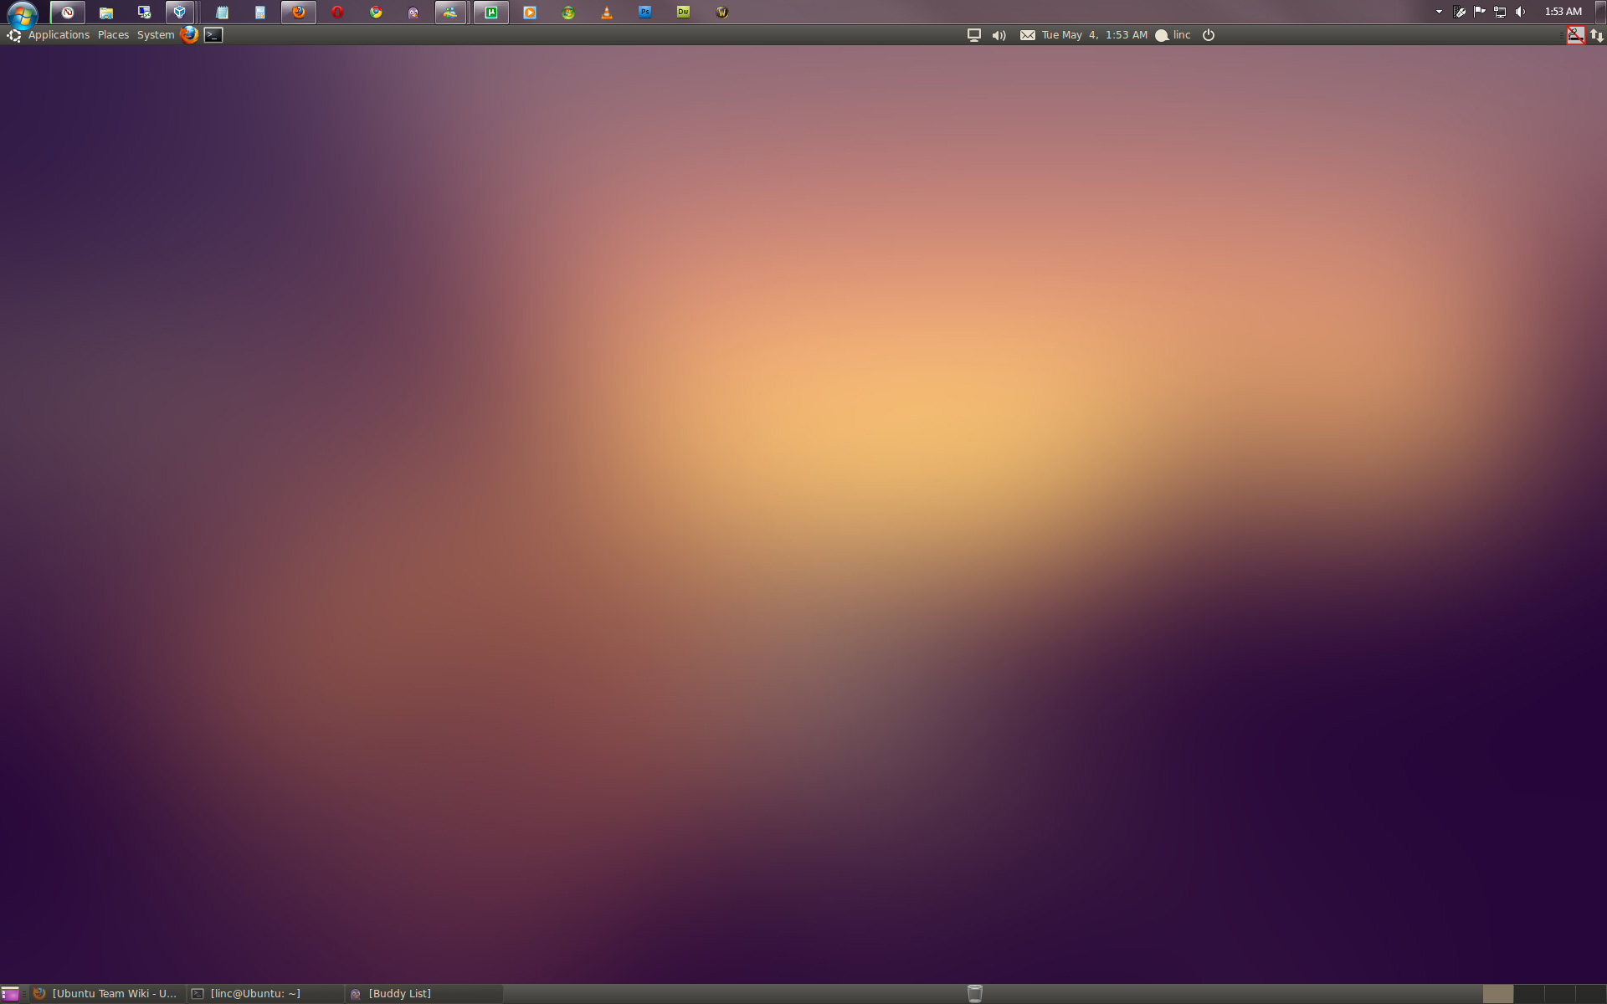Open Windows Live Messenger taskbar icon
The height and width of the screenshot is (1004, 1607).
[x=450, y=13]
